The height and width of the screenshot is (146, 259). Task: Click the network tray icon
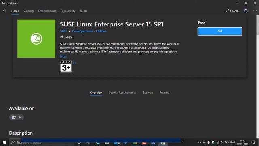click(218, 142)
